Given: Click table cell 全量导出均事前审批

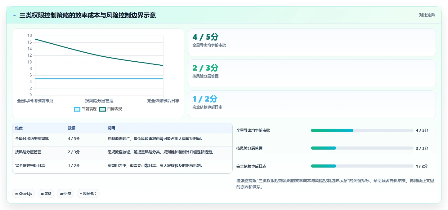Looking at the screenshot, I should (32, 139).
